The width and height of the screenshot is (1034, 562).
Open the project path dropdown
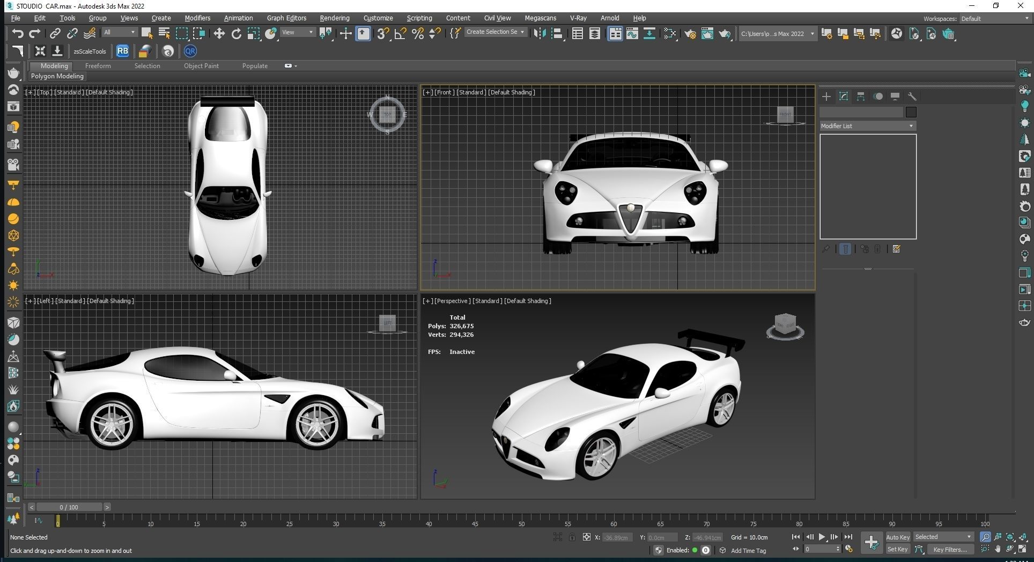(x=778, y=34)
